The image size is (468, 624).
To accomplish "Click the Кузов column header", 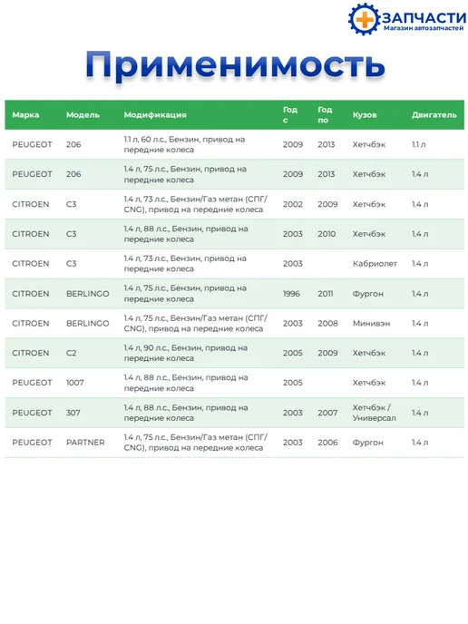I will pos(365,115).
